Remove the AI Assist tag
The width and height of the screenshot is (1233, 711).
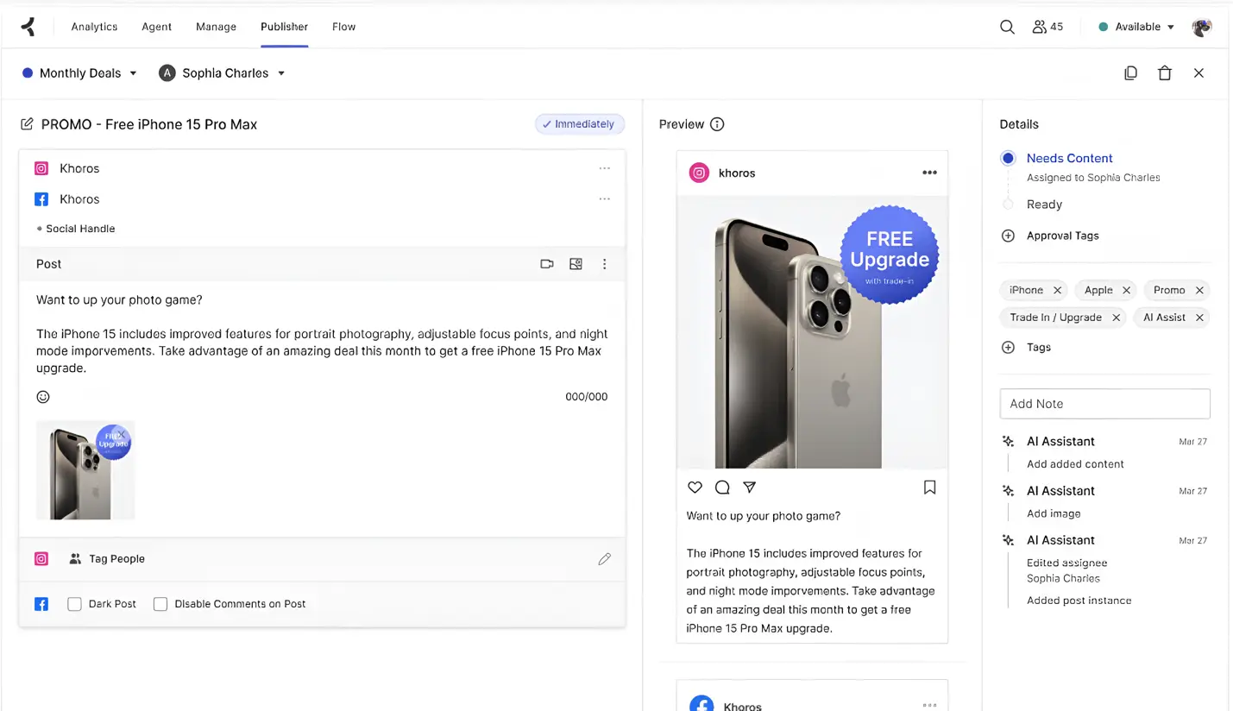click(x=1199, y=318)
